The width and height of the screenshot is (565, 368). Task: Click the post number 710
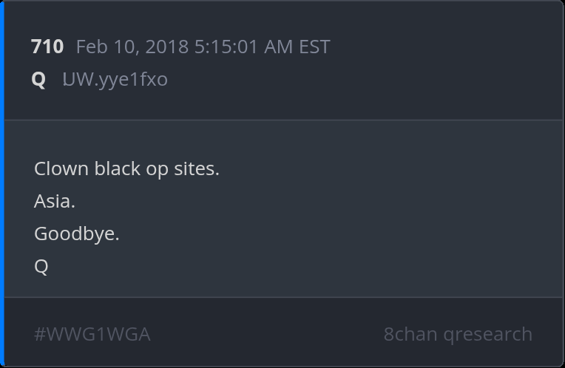(x=47, y=47)
